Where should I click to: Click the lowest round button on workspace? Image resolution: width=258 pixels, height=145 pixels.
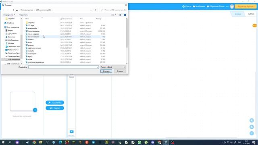tap(252, 133)
